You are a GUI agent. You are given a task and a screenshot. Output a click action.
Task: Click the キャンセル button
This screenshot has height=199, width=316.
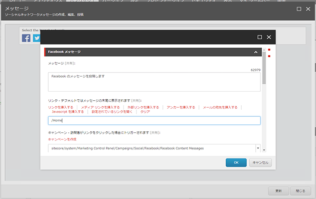pos(260,162)
